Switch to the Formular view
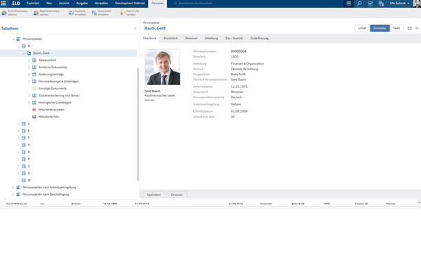The height and width of the screenshot is (263, 421). point(380,28)
